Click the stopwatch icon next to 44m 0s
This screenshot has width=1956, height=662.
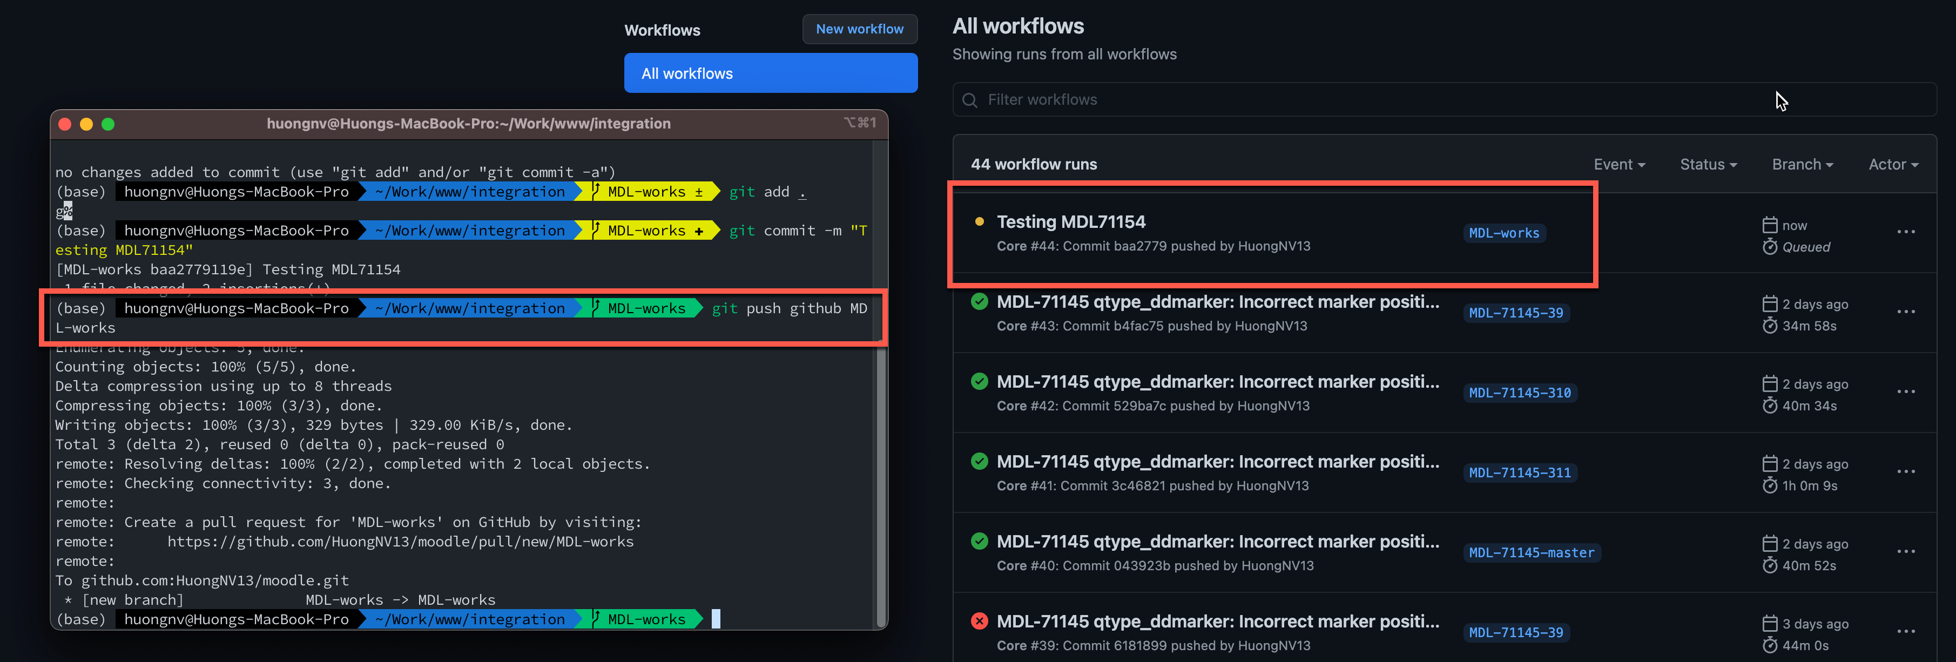pyautogui.click(x=1769, y=645)
